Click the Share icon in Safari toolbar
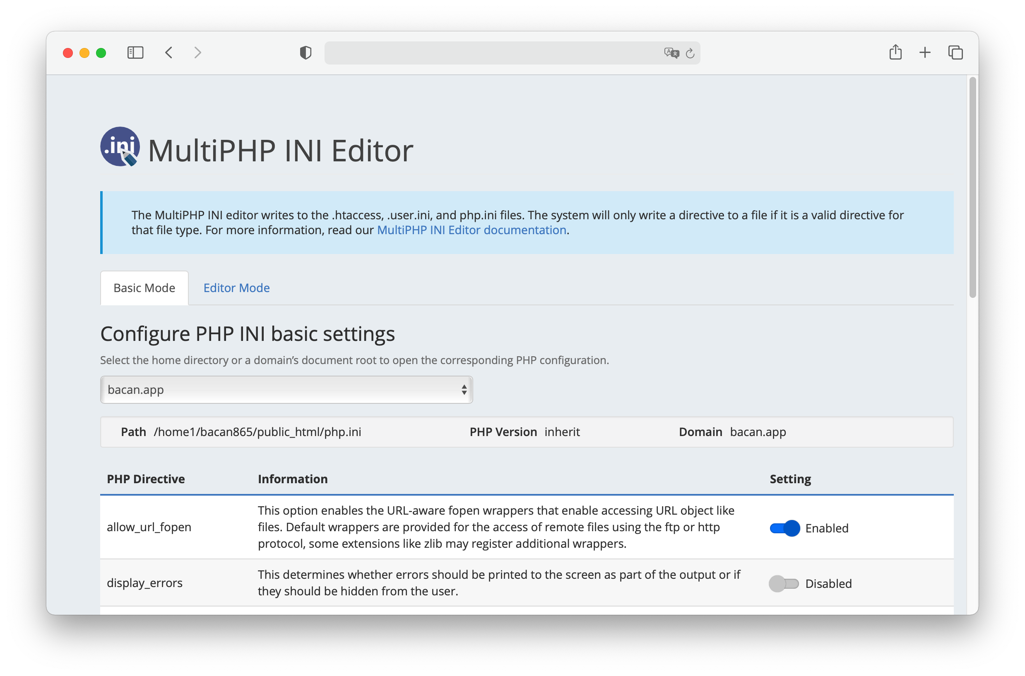 895,52
